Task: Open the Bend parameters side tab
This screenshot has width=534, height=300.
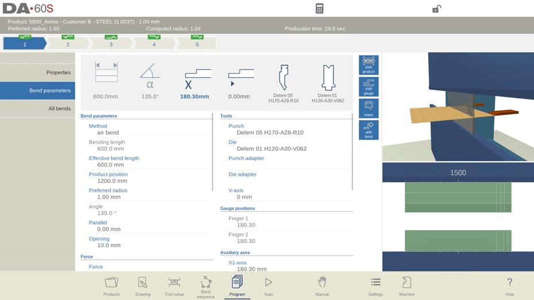Action: [37, 91]
